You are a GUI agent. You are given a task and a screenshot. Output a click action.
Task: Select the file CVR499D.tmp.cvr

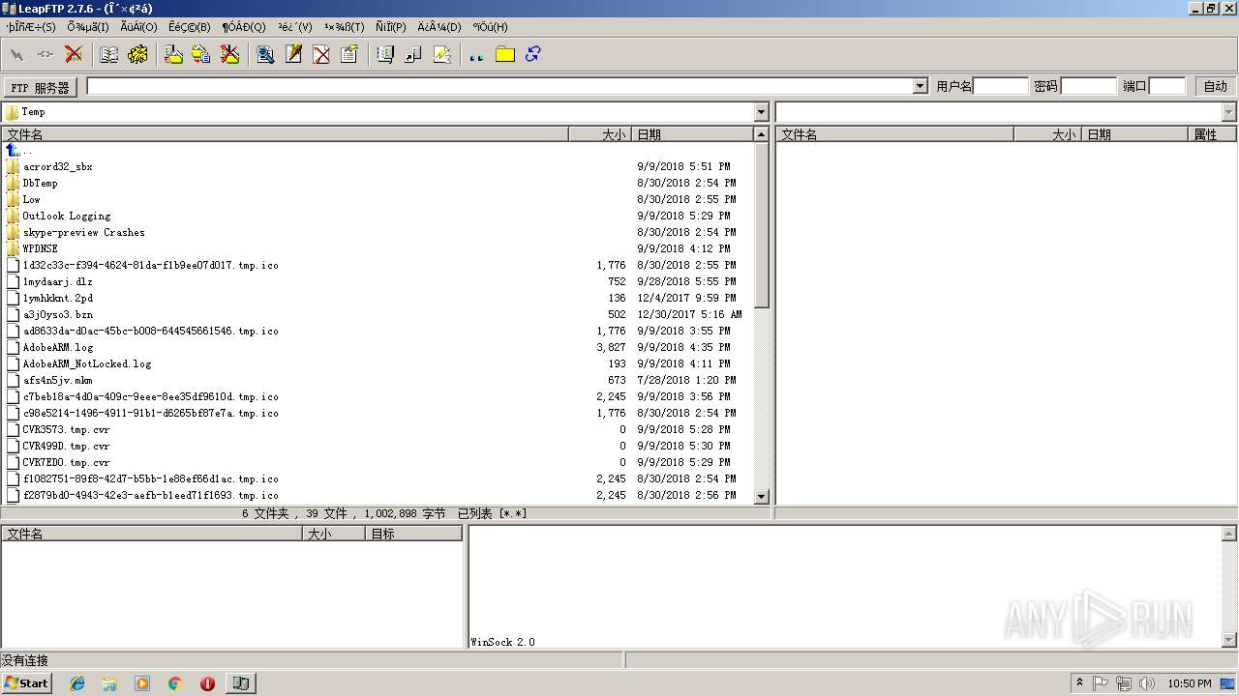click(66, 446)
